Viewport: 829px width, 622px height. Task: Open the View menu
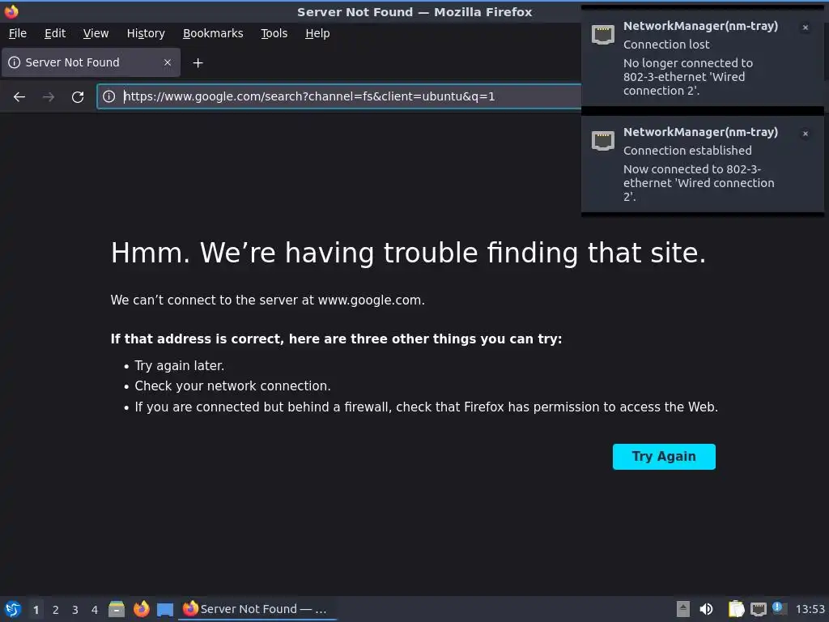pyautogui.click(x=96, y=33)
